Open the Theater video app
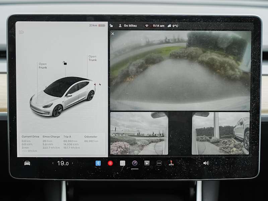 (147, 163)
